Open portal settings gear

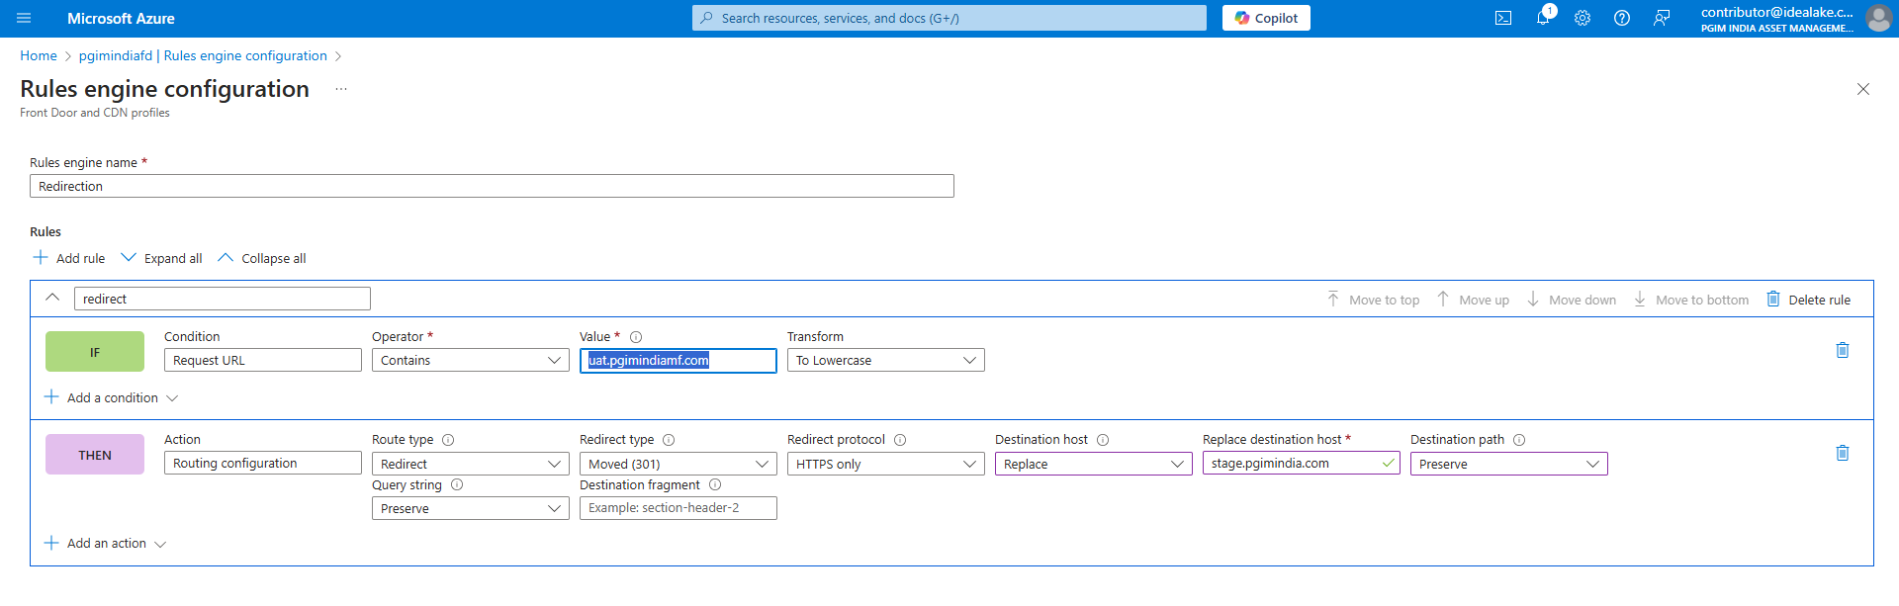[x=1582, y=18]
